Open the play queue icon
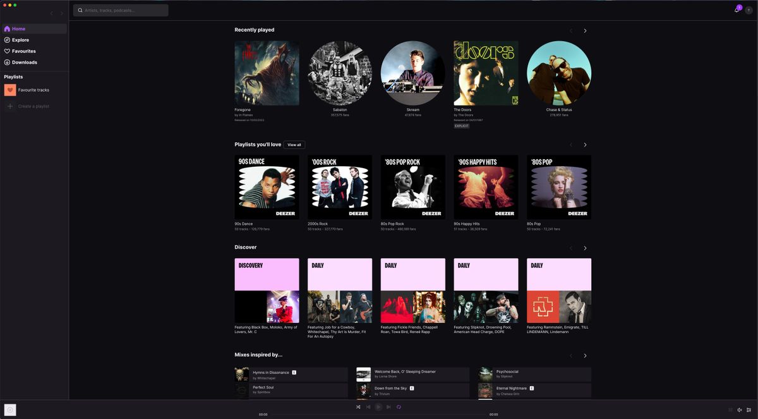Image resolution: width=758 pixels, height=419 pixels. tap(749, 410)
